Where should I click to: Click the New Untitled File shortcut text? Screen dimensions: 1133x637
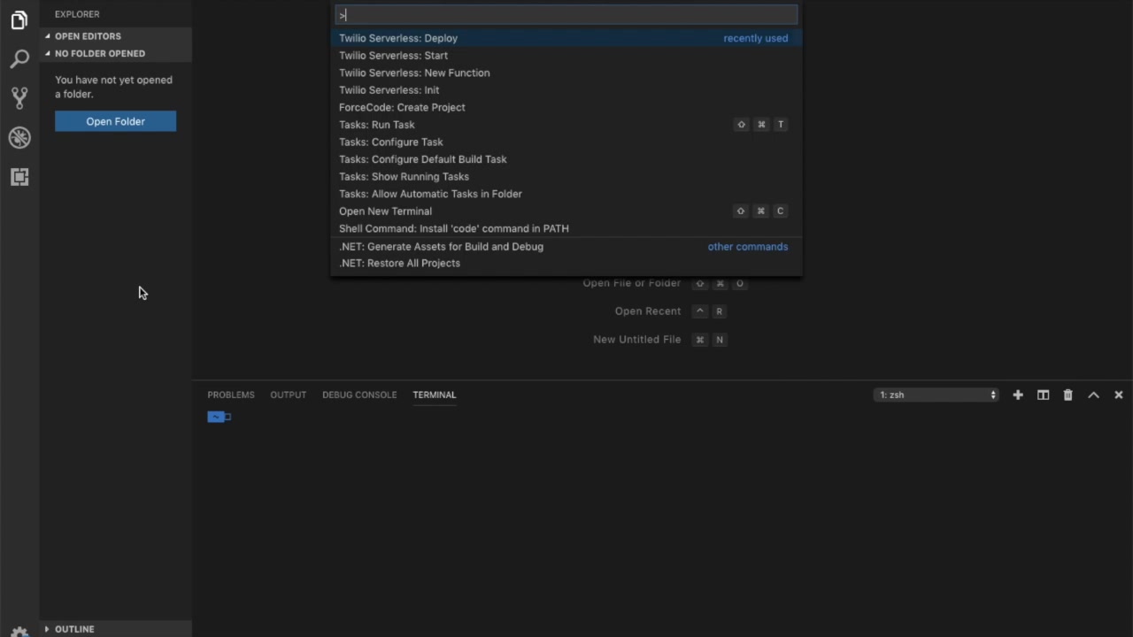click(x=637, y=340)
